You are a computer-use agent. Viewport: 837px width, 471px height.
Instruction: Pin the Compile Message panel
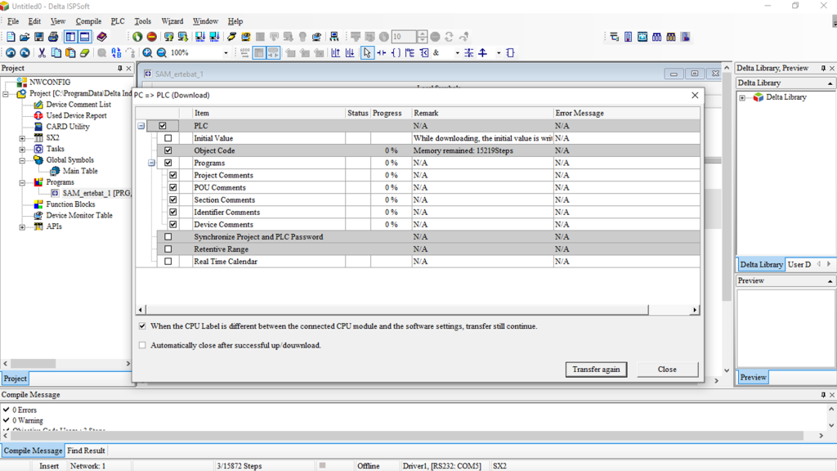click(823, 395)
